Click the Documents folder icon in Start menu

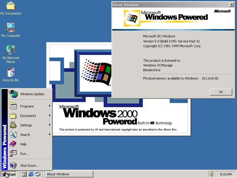coord(13,115)
